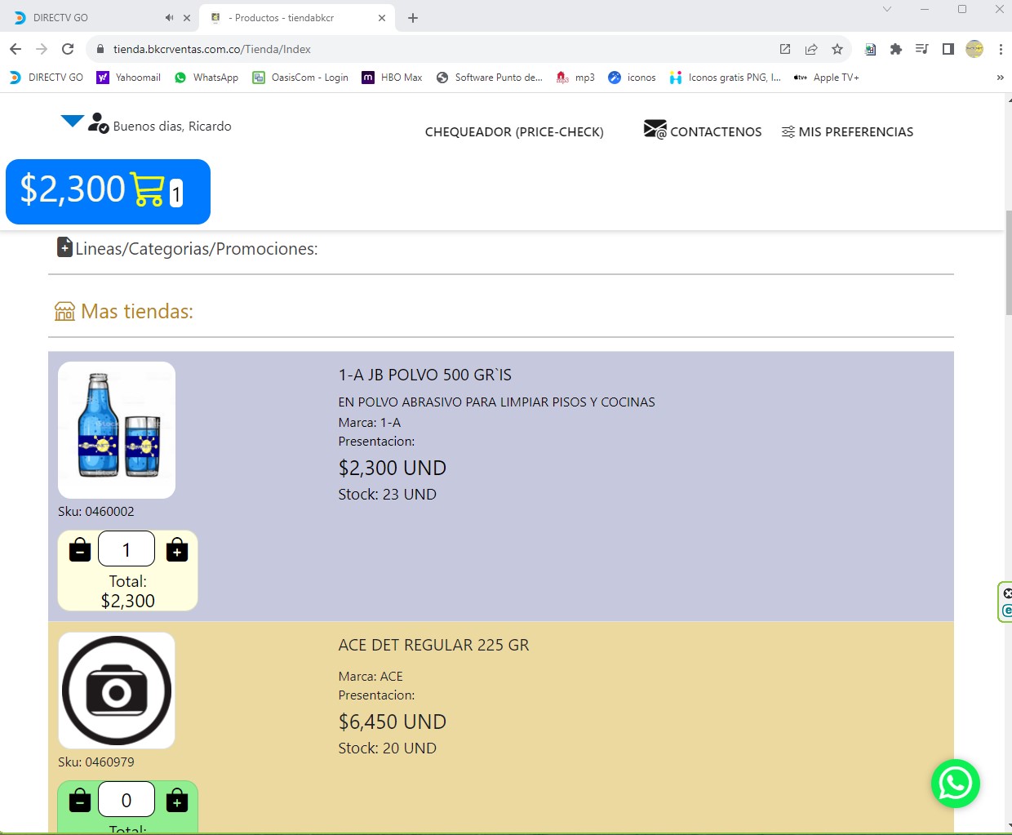
Task: Reload the current page
Action: (68, 49)
